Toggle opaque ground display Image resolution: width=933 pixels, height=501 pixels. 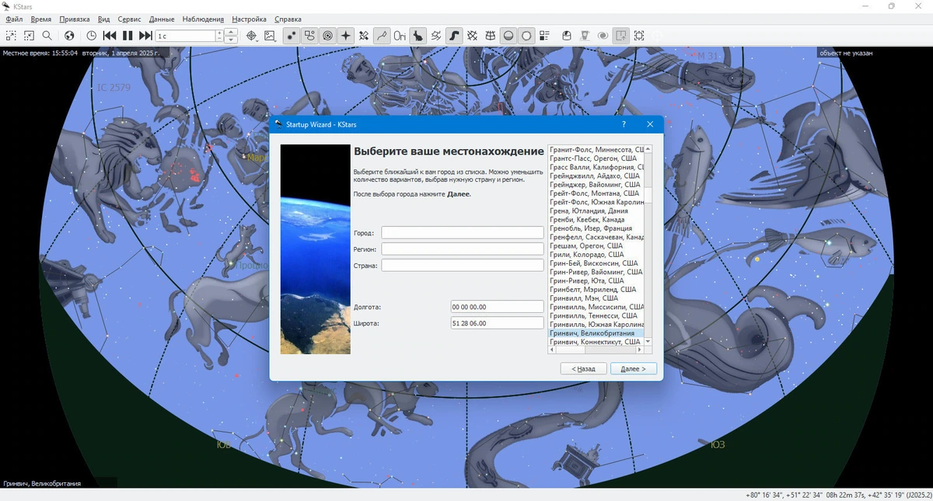[x=508, y=36]
